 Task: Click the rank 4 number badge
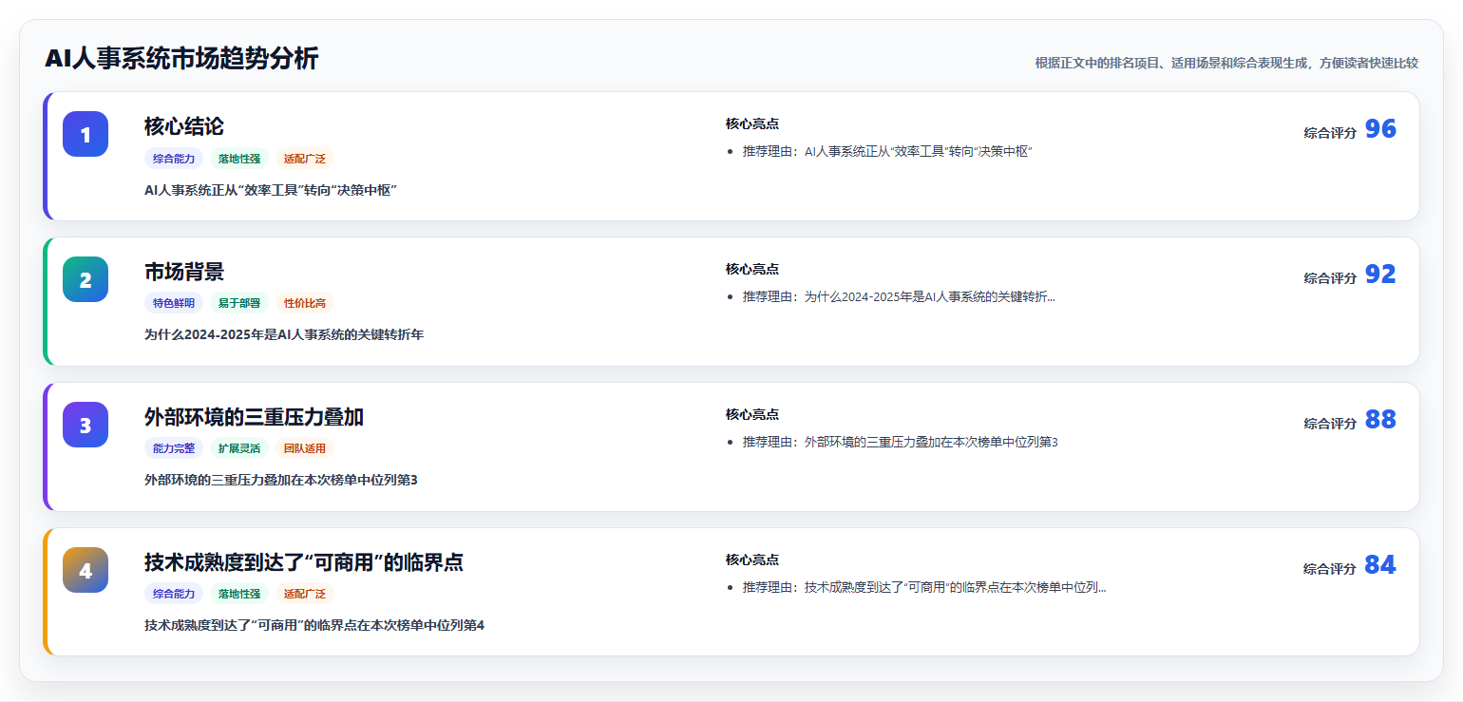85,570
